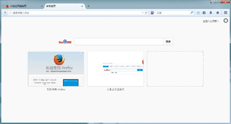
Task: Click the Baidu logo beside the search box
Action: pyautogui.click(x=65, y=42)
